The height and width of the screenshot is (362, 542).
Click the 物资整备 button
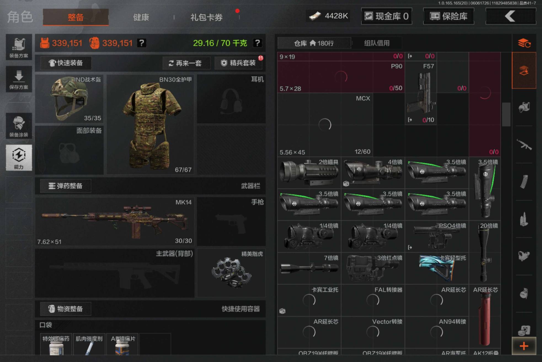coord(66,308)
